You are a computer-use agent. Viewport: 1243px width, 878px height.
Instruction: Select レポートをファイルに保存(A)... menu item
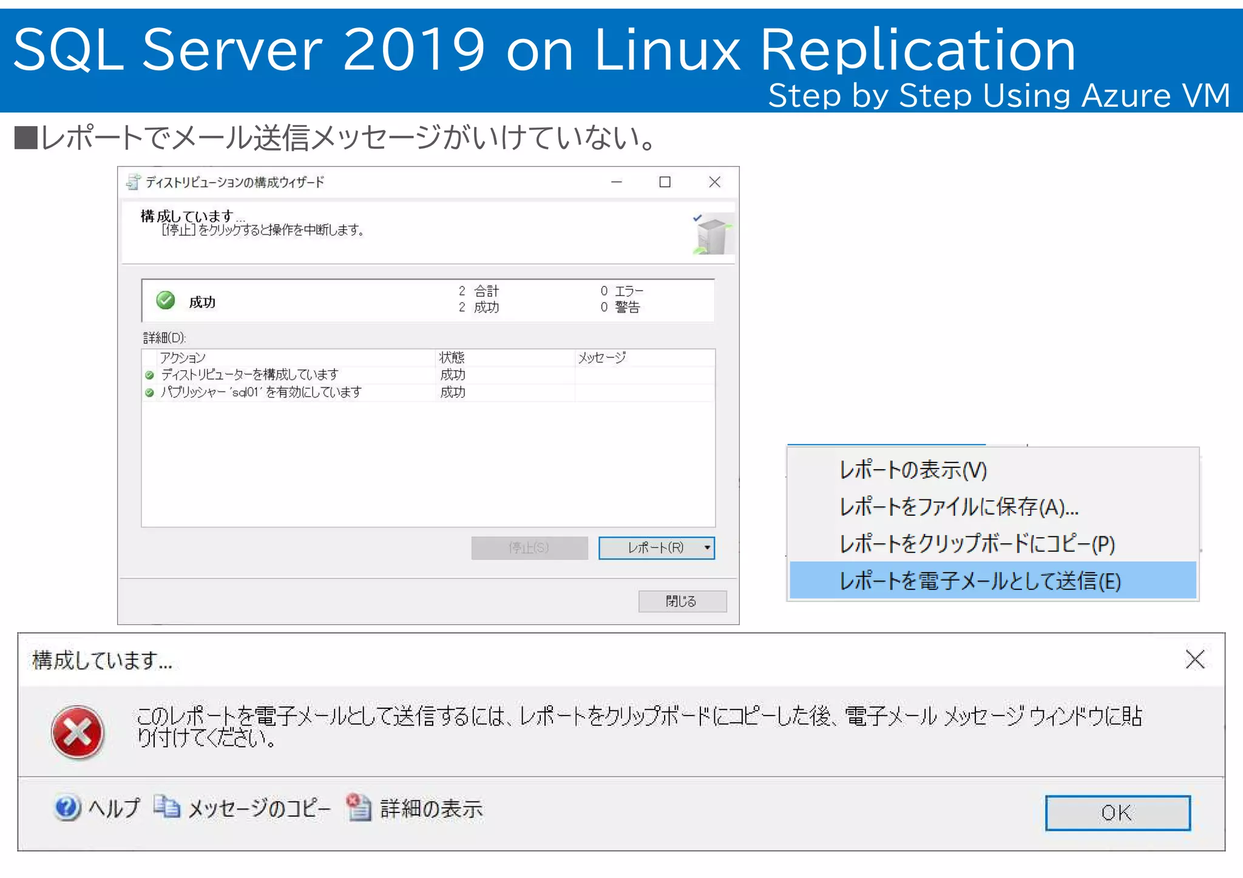coord(993,507)
